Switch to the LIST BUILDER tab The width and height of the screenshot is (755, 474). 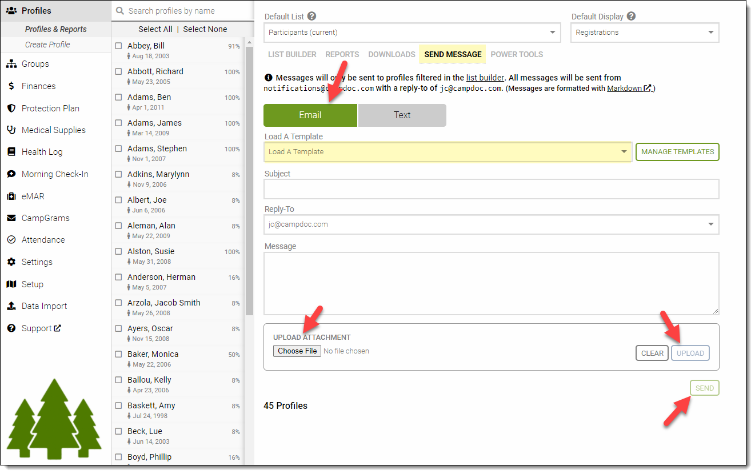point(292,55)
